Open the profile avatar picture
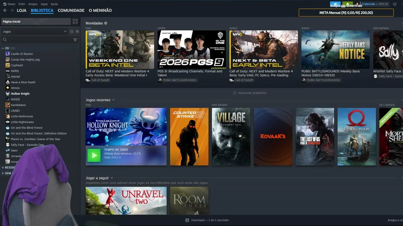403x226 pixels. 357,4
